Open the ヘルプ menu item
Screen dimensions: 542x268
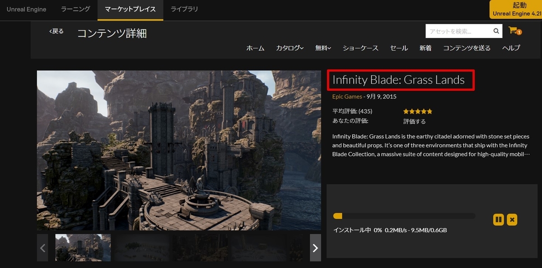[511, 48]
